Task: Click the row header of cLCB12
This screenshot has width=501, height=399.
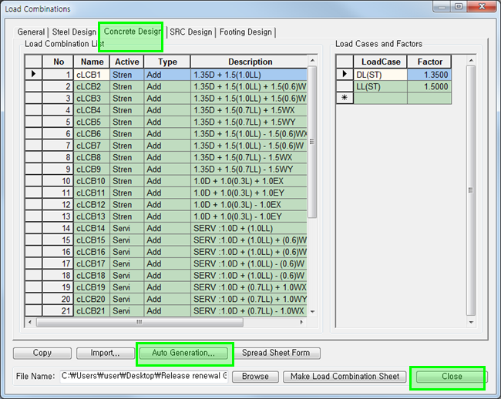Action: pyautogui.click(x=34, y=205)
